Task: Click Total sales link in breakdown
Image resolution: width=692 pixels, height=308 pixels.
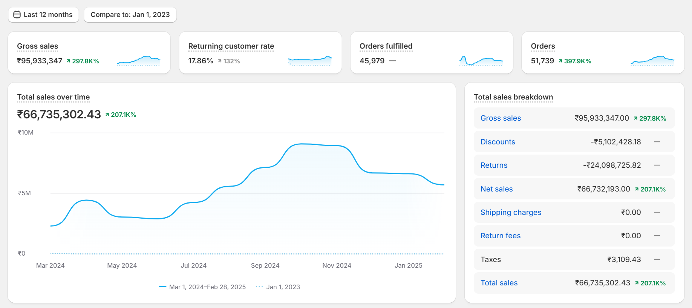Action: pos(499,283)
